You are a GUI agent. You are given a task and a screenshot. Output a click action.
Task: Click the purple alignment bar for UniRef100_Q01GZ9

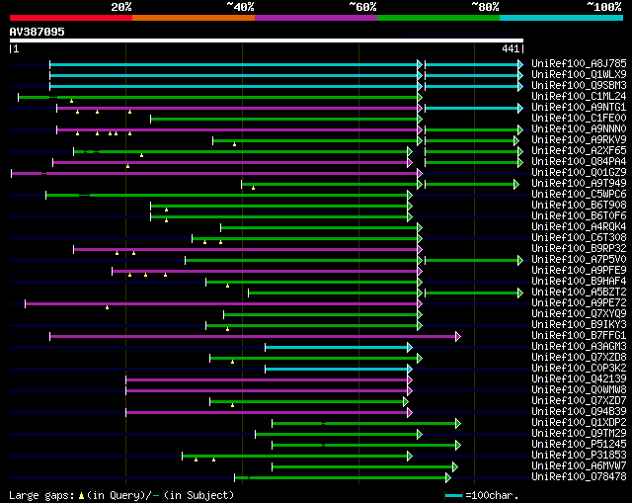216,174
